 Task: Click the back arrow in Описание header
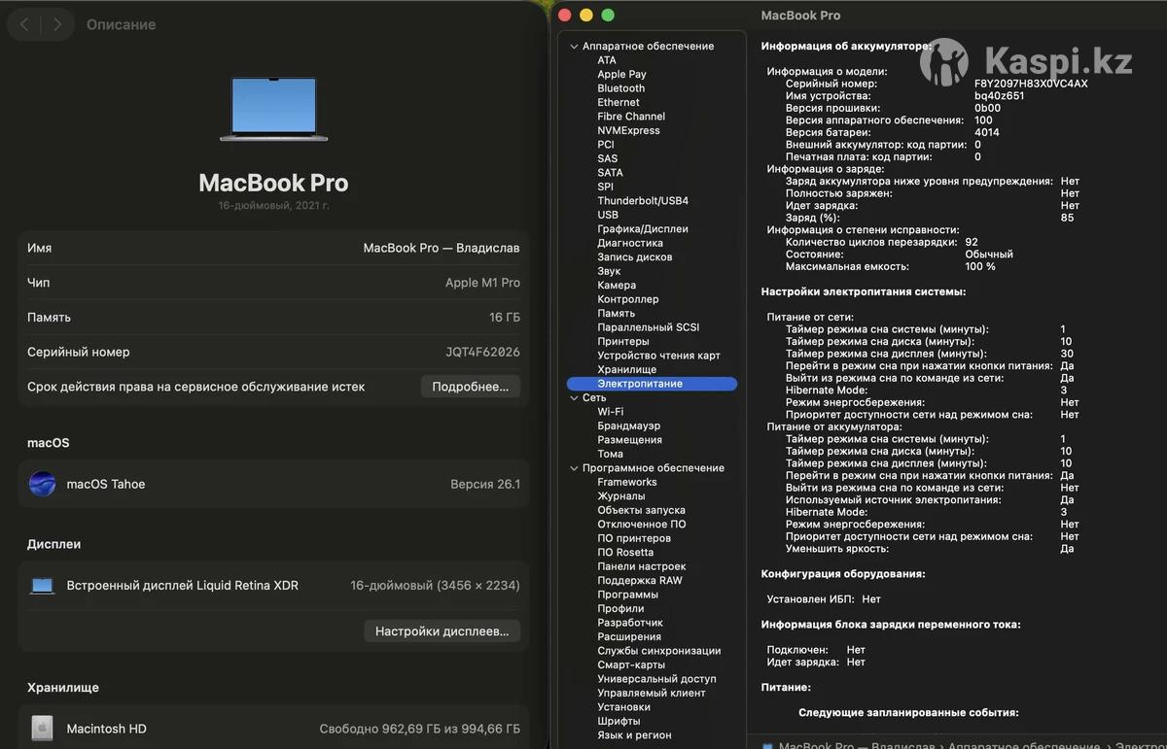[x=24, y=24]
